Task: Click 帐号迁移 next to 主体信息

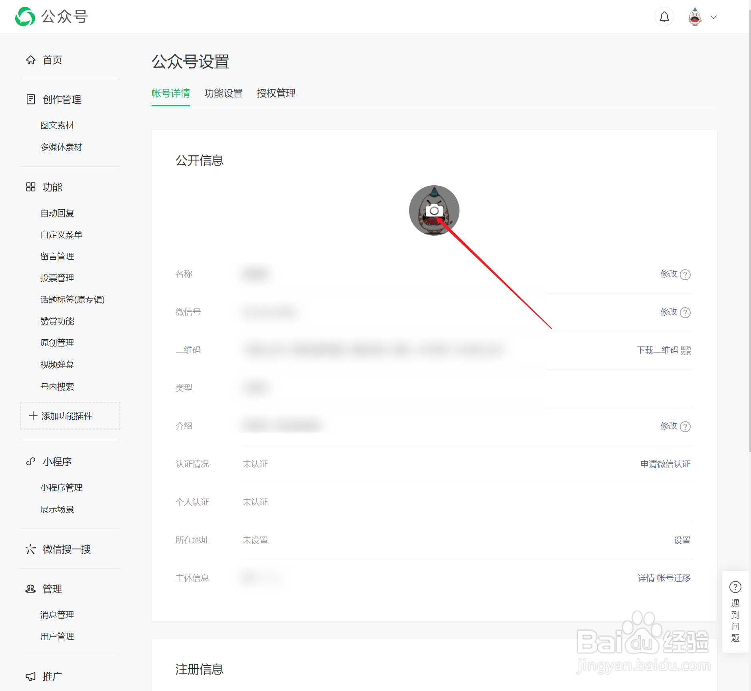Action: tap(674, 578)
